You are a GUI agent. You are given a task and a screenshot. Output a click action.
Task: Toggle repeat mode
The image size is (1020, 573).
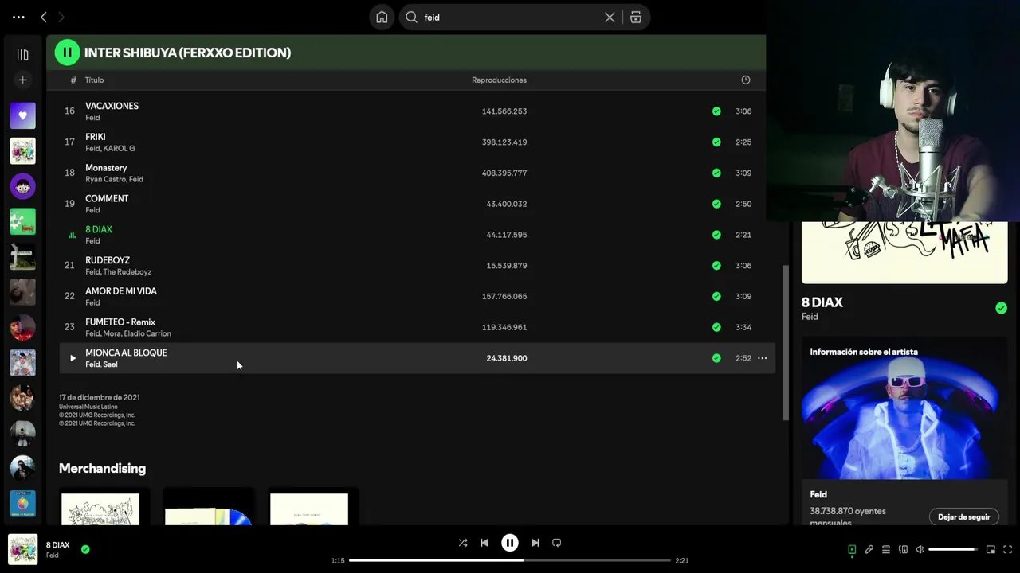click(x=557, y=543)
